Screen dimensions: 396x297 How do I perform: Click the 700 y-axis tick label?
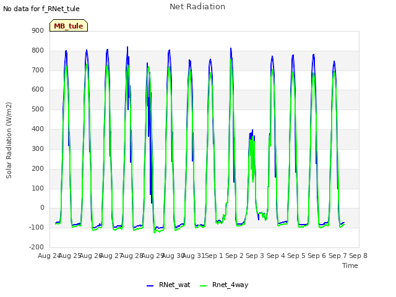(x=38, y=70)
